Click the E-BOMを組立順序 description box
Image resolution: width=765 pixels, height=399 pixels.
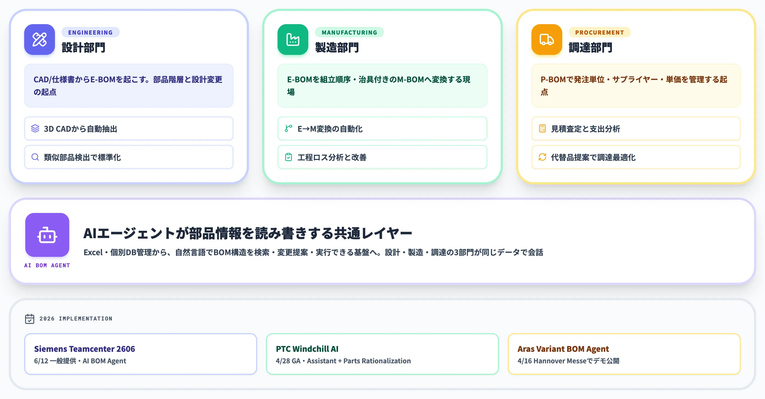[382, 86]
